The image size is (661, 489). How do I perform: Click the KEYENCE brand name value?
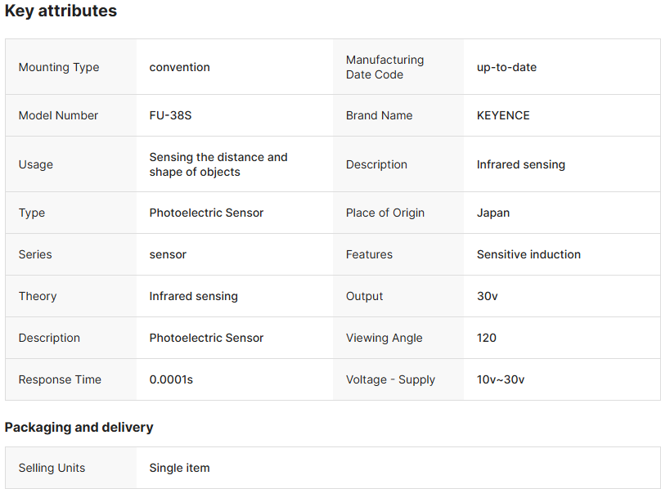[x=503, y=115]
